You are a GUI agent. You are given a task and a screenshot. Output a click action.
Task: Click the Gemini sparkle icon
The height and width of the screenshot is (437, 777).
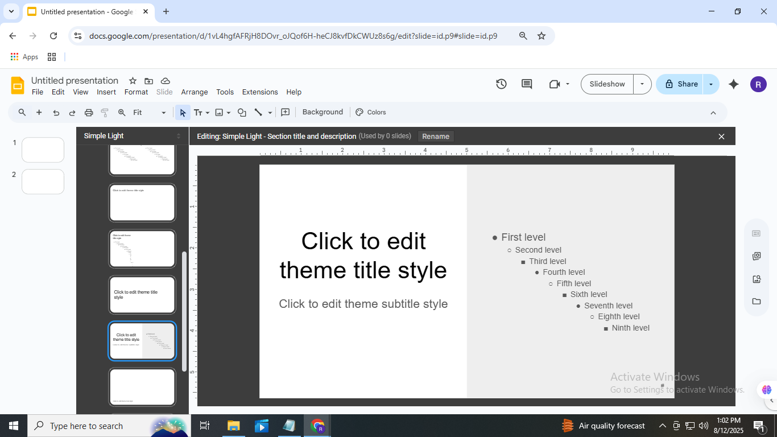[x=734, y=84]
